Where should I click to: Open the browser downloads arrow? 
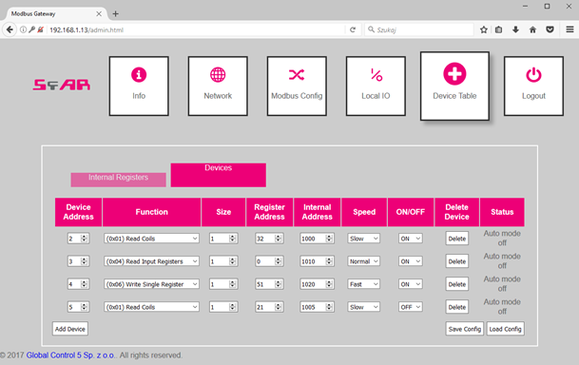click(515, 29)
